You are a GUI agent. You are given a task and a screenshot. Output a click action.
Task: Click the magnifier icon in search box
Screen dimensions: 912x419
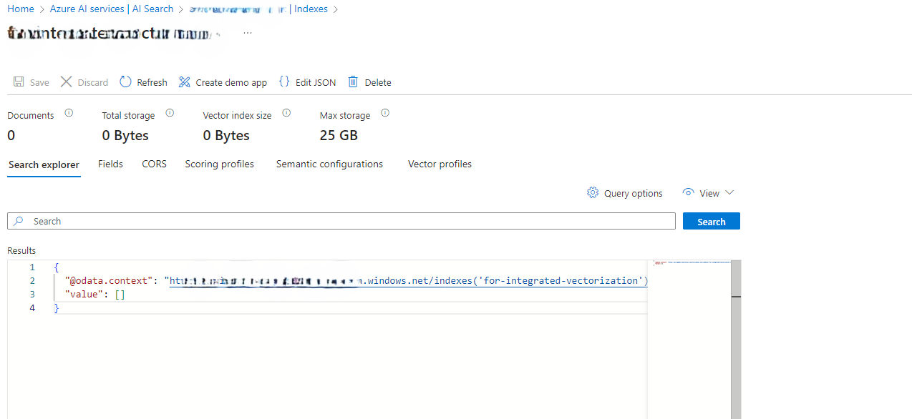point(19,221)
